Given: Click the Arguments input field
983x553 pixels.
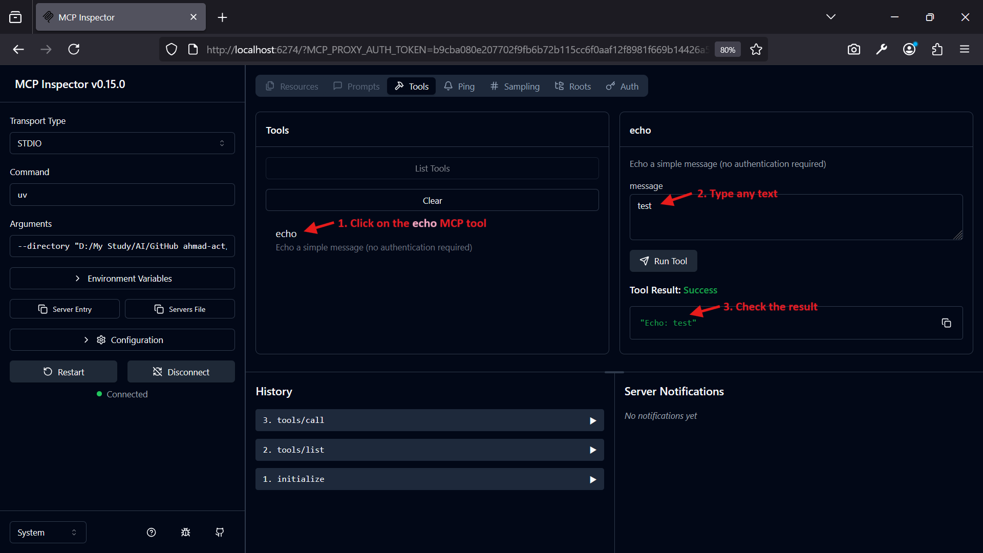Looking at the screenshot, I should (122, 246).
